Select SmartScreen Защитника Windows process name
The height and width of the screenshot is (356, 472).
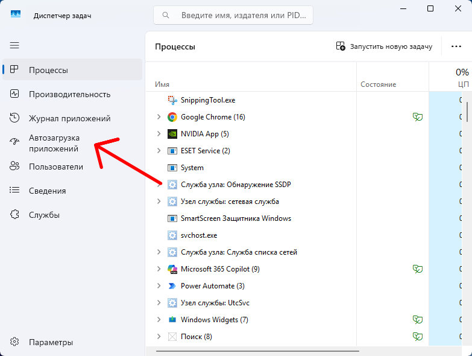236,218
